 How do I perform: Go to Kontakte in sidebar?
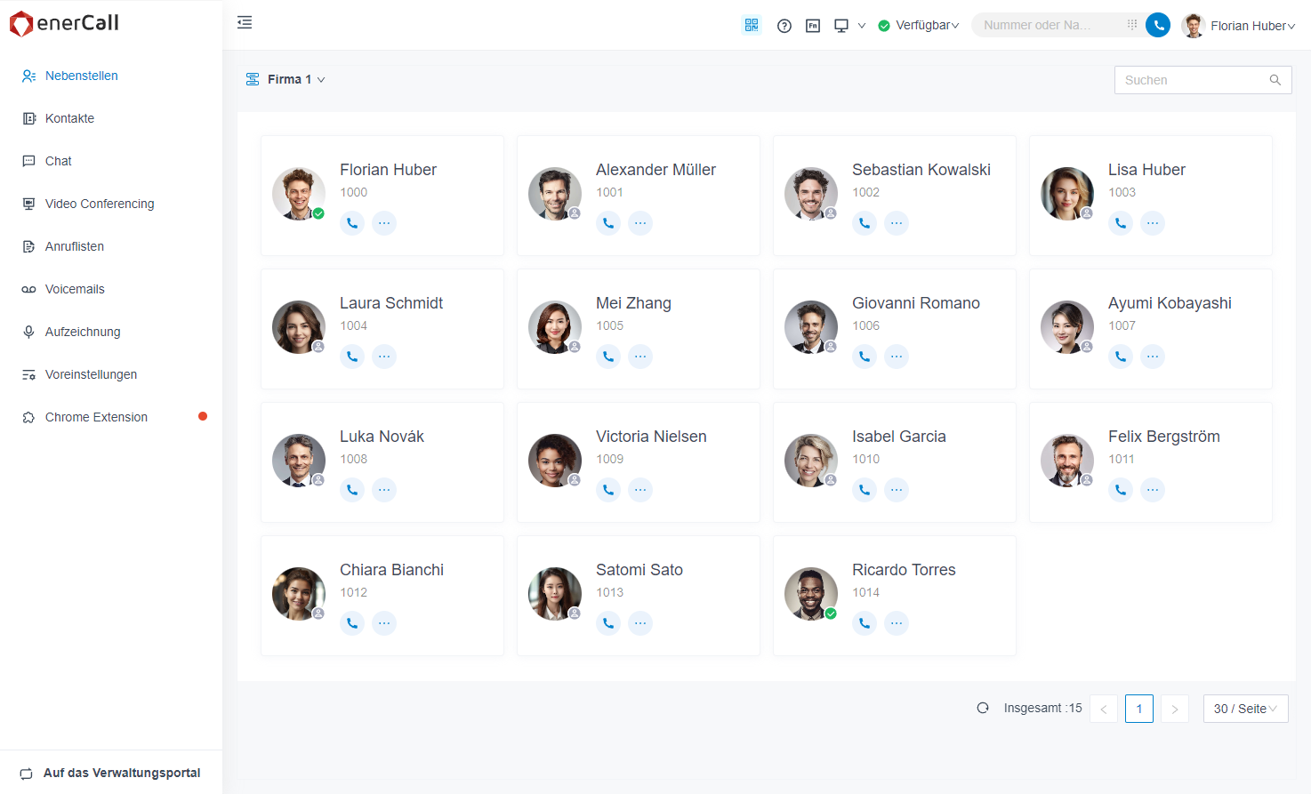click(x=69, y=118)
